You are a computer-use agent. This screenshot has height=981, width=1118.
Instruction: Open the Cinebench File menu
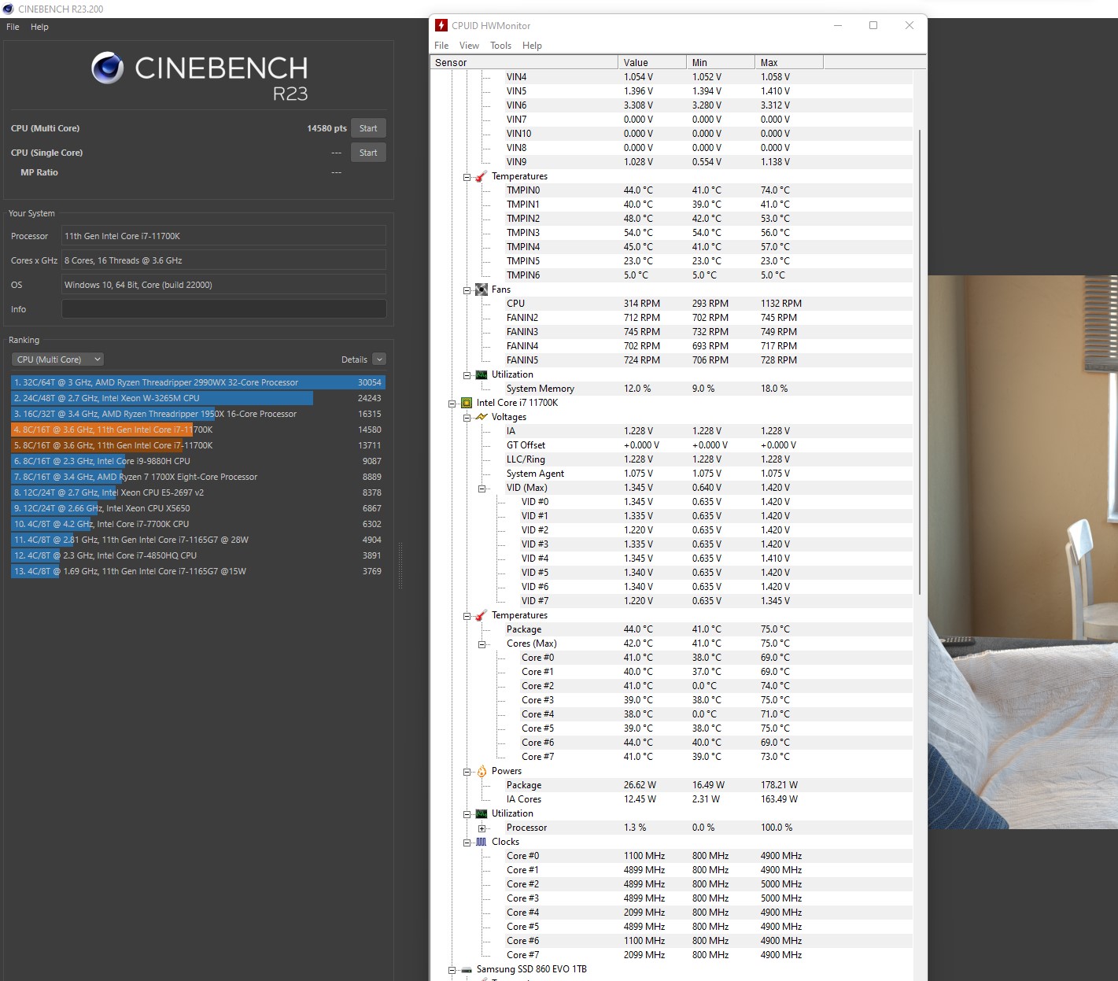[13, 27]
